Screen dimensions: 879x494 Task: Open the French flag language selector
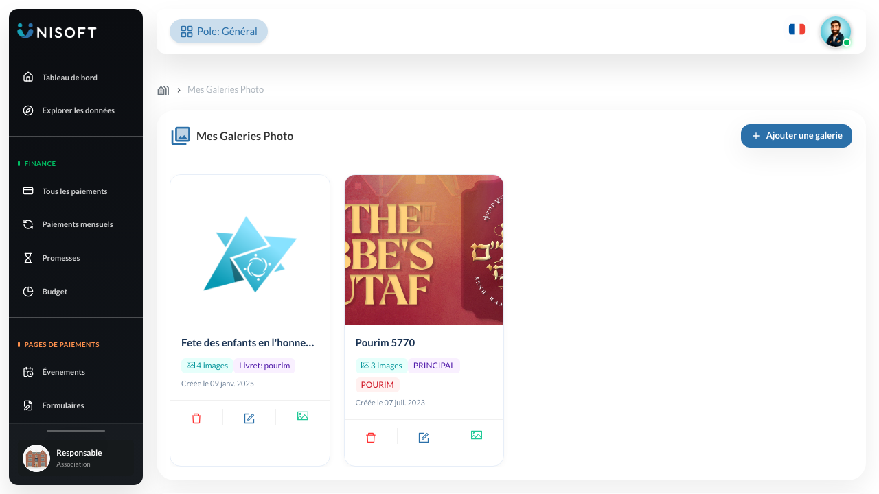coord(797,30)
